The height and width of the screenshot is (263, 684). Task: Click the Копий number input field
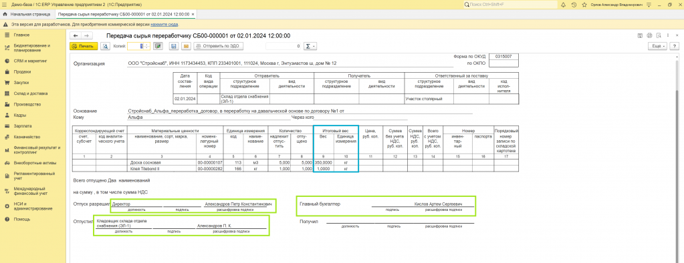click(135, 45)
